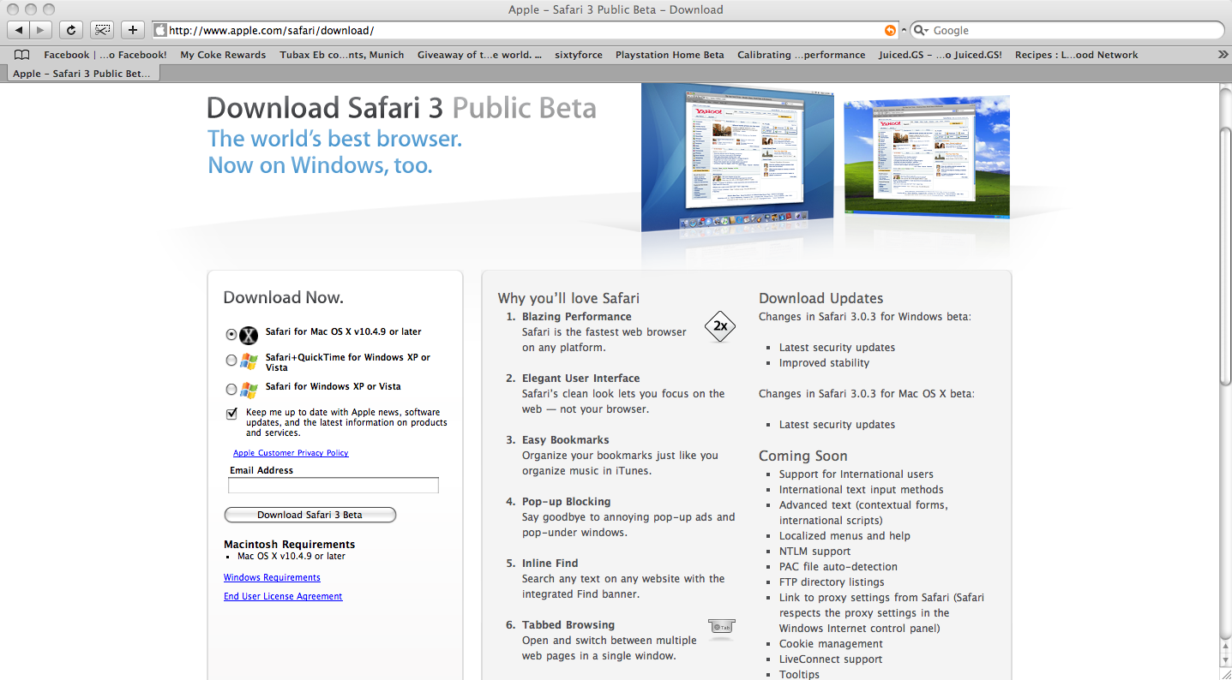This screenshot has width=1232, height=680.
Task: Select Safari for Mac OS X radio button
Action: coord(231,334)
